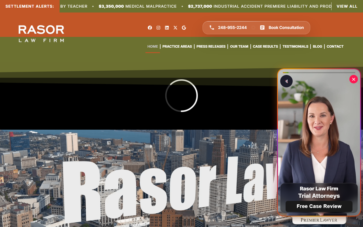Image resolution: width=363 pixels, height=227 pixels.
Task: Open the Instagram social icon
Action: coord(158,28)
